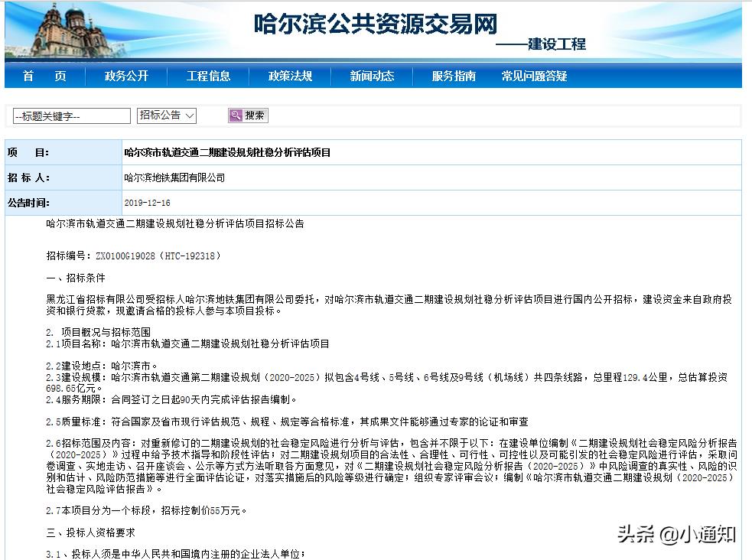Screen dimensions: 752x560
Task: Select 工程信息 in the navigation bar
Action: pos(208,76)
